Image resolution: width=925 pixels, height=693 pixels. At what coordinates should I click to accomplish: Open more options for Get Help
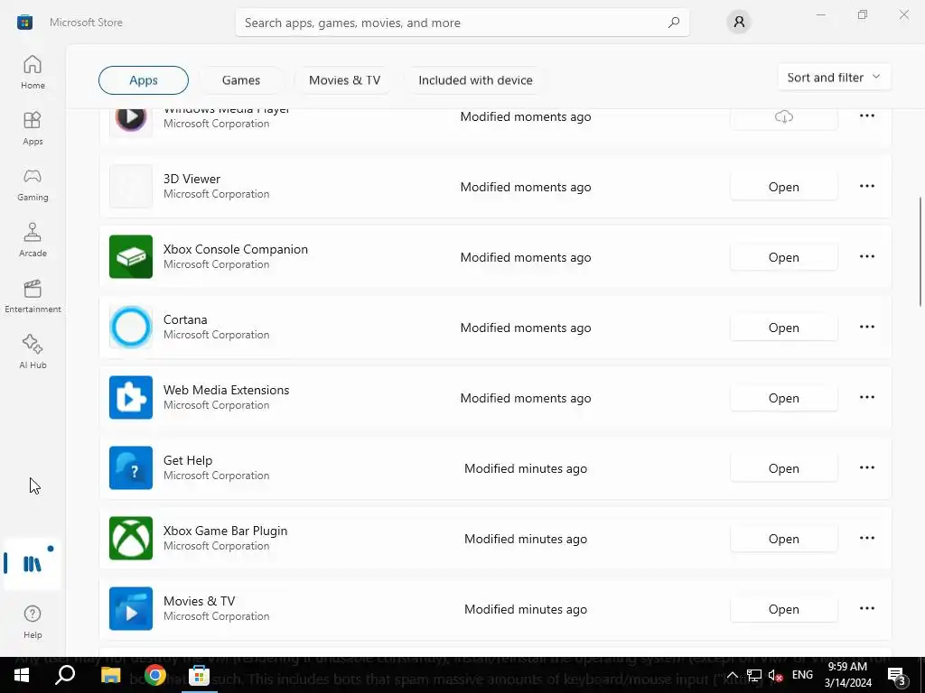866,468
